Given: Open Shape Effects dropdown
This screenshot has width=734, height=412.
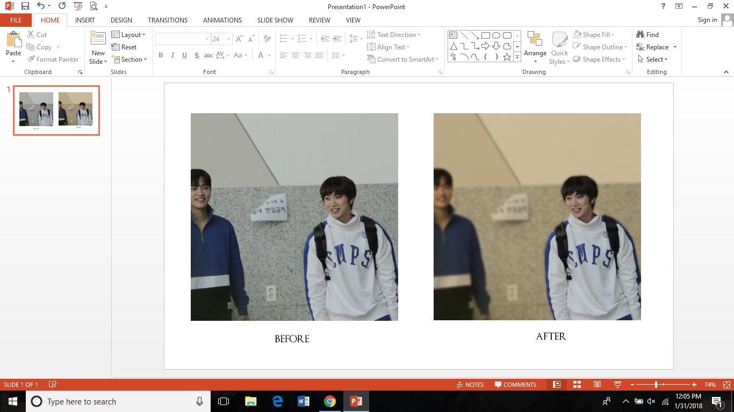Looking at the screenshot, I should pos(600,60).
